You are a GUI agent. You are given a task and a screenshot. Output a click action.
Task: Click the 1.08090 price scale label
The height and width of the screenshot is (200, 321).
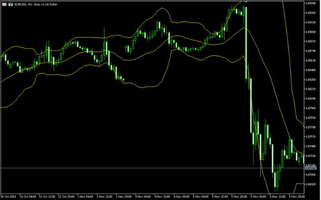311,99
